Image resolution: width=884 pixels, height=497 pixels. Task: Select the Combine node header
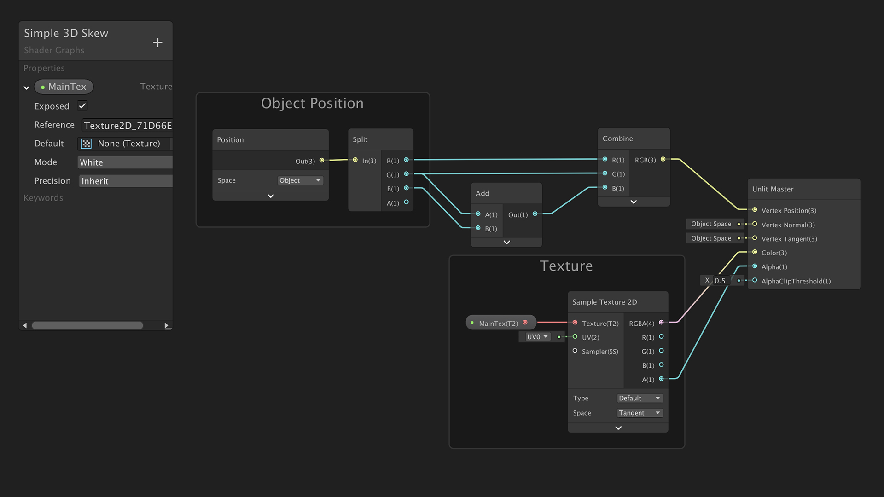(x=634, y=139)
